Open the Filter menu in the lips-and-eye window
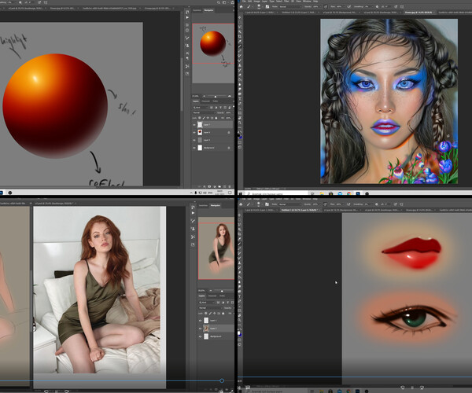Image resolution: width=472 pixels, height=393 pixels. click(x=286, y=199)
